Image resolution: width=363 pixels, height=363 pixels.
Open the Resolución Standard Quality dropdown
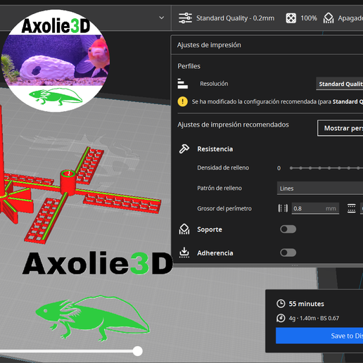tap(339, 84)
